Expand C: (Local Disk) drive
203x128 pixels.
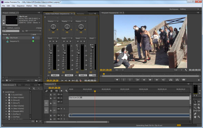tap(6, 95)
